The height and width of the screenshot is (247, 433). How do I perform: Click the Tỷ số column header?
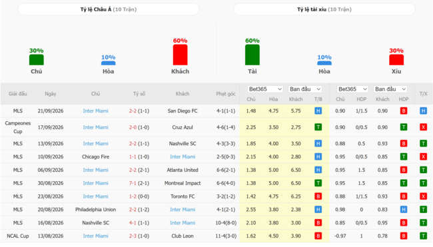click(139, 94)
